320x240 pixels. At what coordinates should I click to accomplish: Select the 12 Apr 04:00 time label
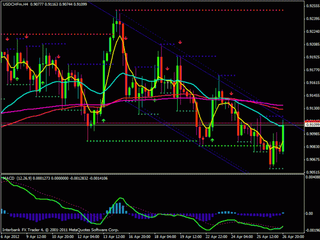coord(89,237)
